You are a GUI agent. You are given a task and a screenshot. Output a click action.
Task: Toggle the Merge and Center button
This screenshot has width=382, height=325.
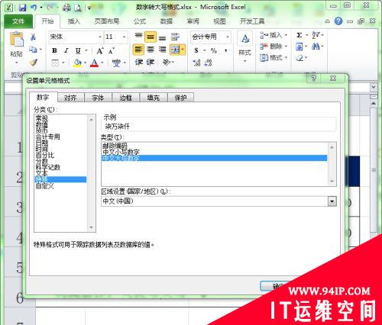pyautogui.click(x=175, y=50)
